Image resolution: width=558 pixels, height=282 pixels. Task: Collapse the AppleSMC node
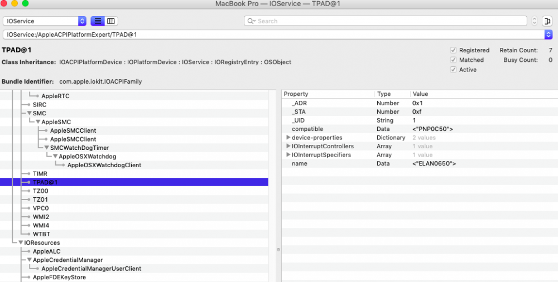(x=38, y=122)
